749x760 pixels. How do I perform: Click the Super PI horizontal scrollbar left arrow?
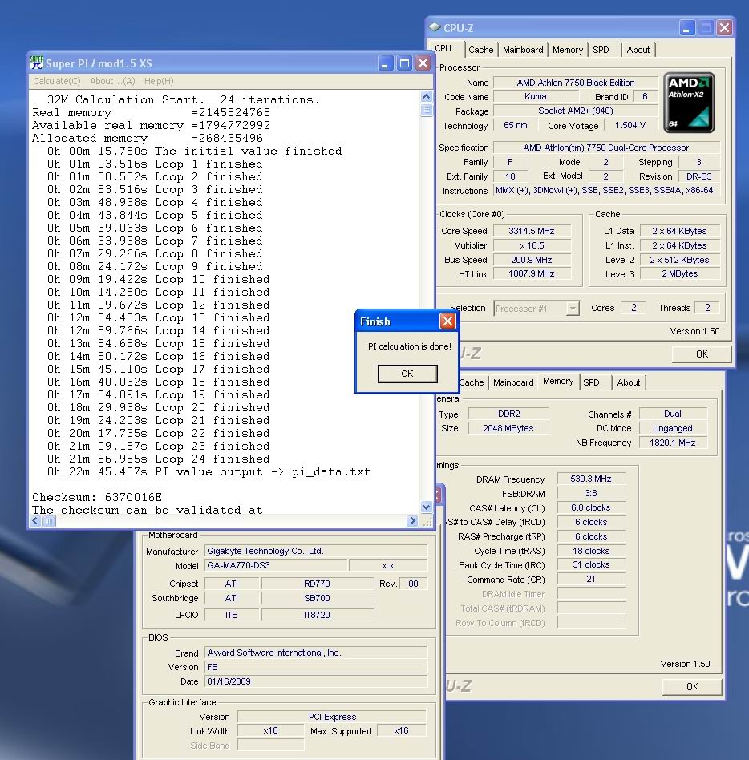click(x=35, y=521)
